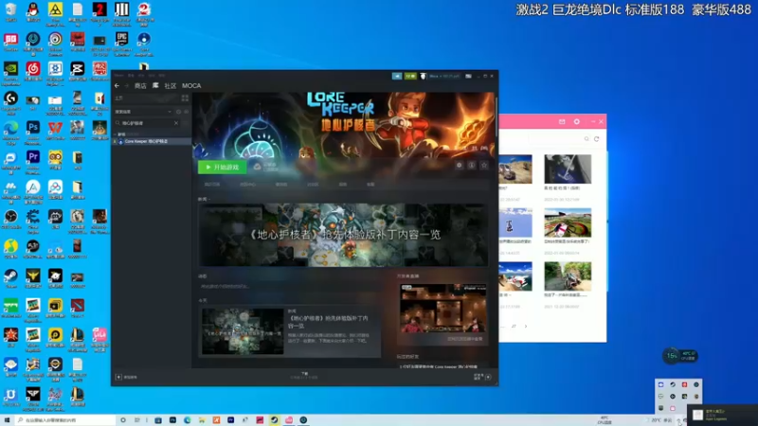Open the small news article thumbnail under 今天

tap(243, 331)
